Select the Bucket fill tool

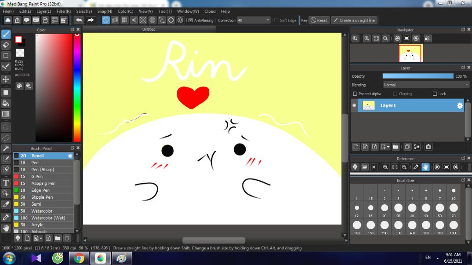6,103
